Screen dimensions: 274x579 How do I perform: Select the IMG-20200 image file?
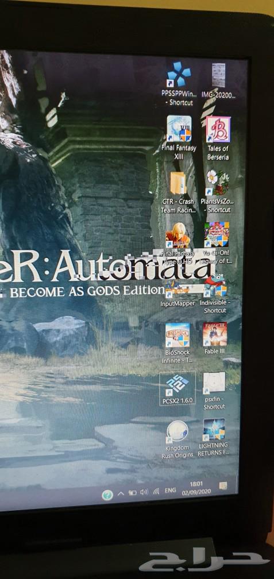(x=219, y=75)
